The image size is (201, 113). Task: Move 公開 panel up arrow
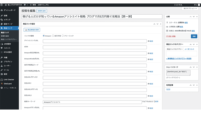pyautogui.click(x=191, y=17)
